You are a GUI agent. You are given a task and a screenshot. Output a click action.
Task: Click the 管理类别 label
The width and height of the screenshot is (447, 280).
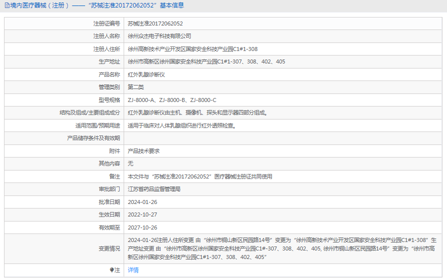click(110, 87)
